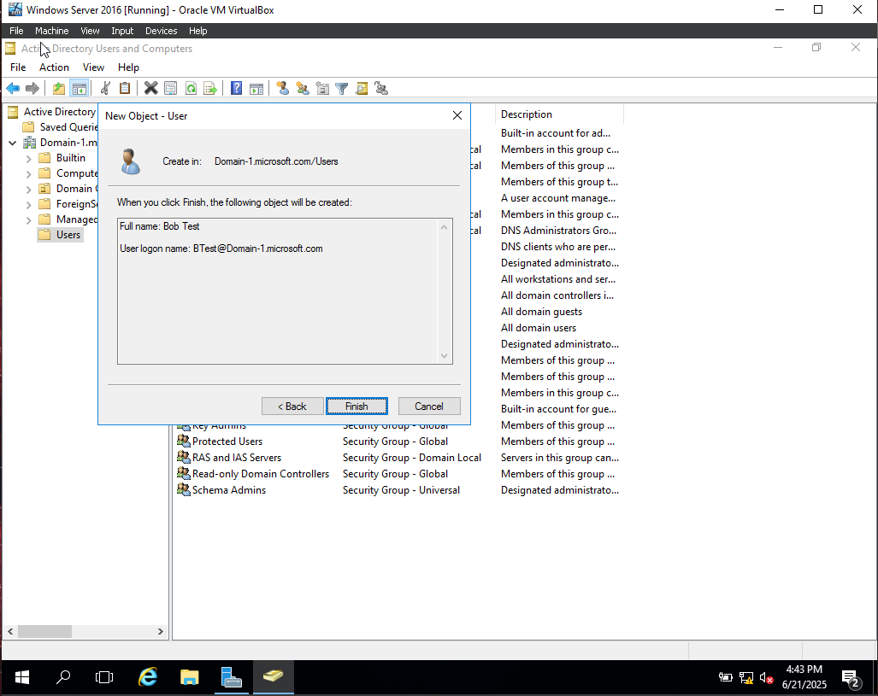Click the muted speaker tray icon
This screenshot has height=696, width=878.
pos(766,678)
